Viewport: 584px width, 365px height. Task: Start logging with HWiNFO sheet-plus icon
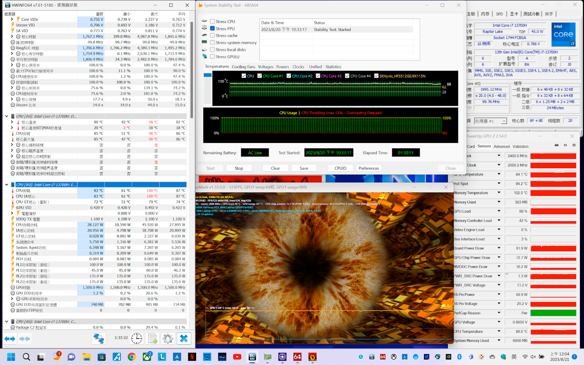click(x=153, y=338)
